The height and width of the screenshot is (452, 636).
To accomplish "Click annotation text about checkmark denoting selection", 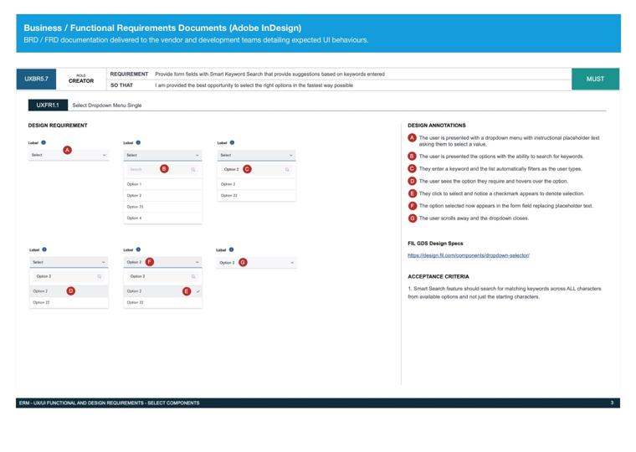I will coord(501,193).
